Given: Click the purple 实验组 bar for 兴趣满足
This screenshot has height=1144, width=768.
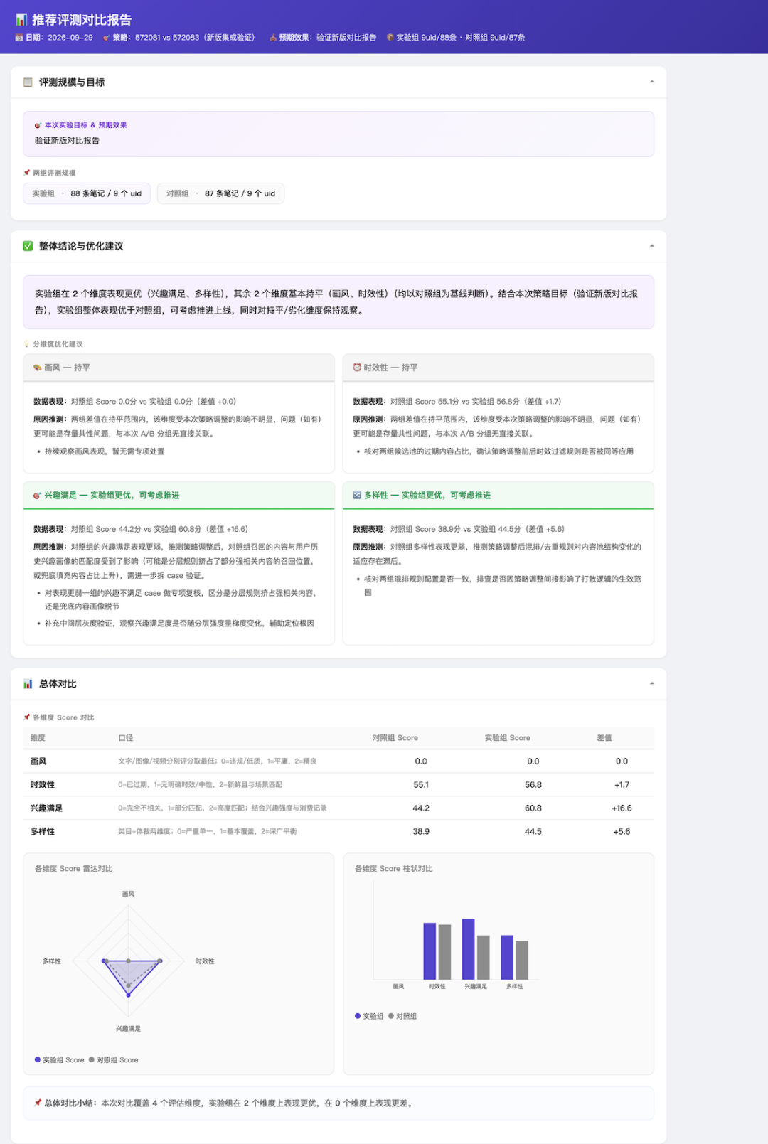Looking at the screenshot, I should [468, 949].
